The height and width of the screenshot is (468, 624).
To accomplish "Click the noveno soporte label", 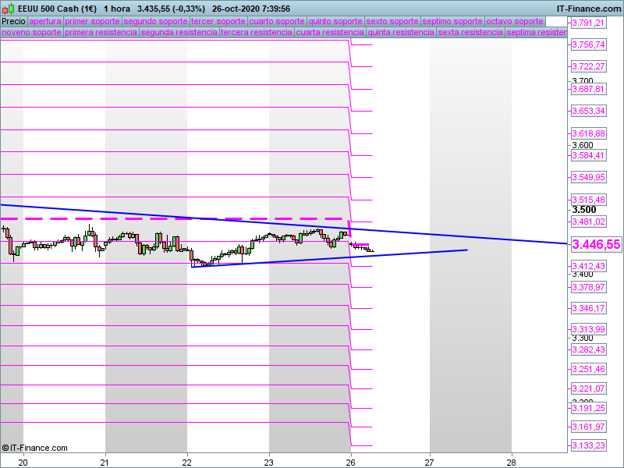I will (x=32, y=33).
